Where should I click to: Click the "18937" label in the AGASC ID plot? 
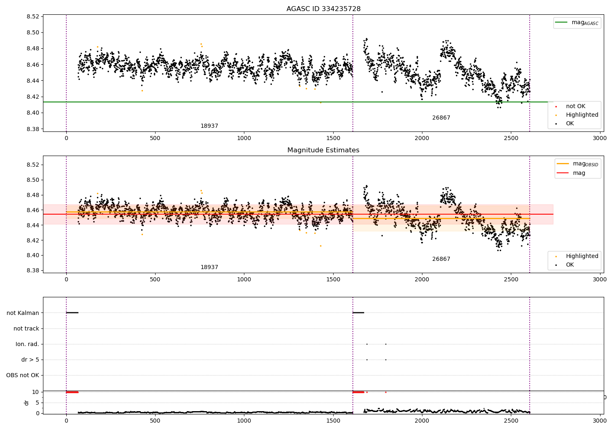[x=209, y=126]
